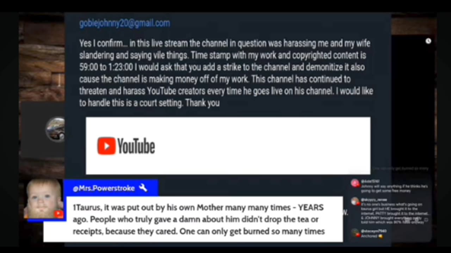Click the Anchored chat message
The image size is (451, 253).
click(372, 236)
